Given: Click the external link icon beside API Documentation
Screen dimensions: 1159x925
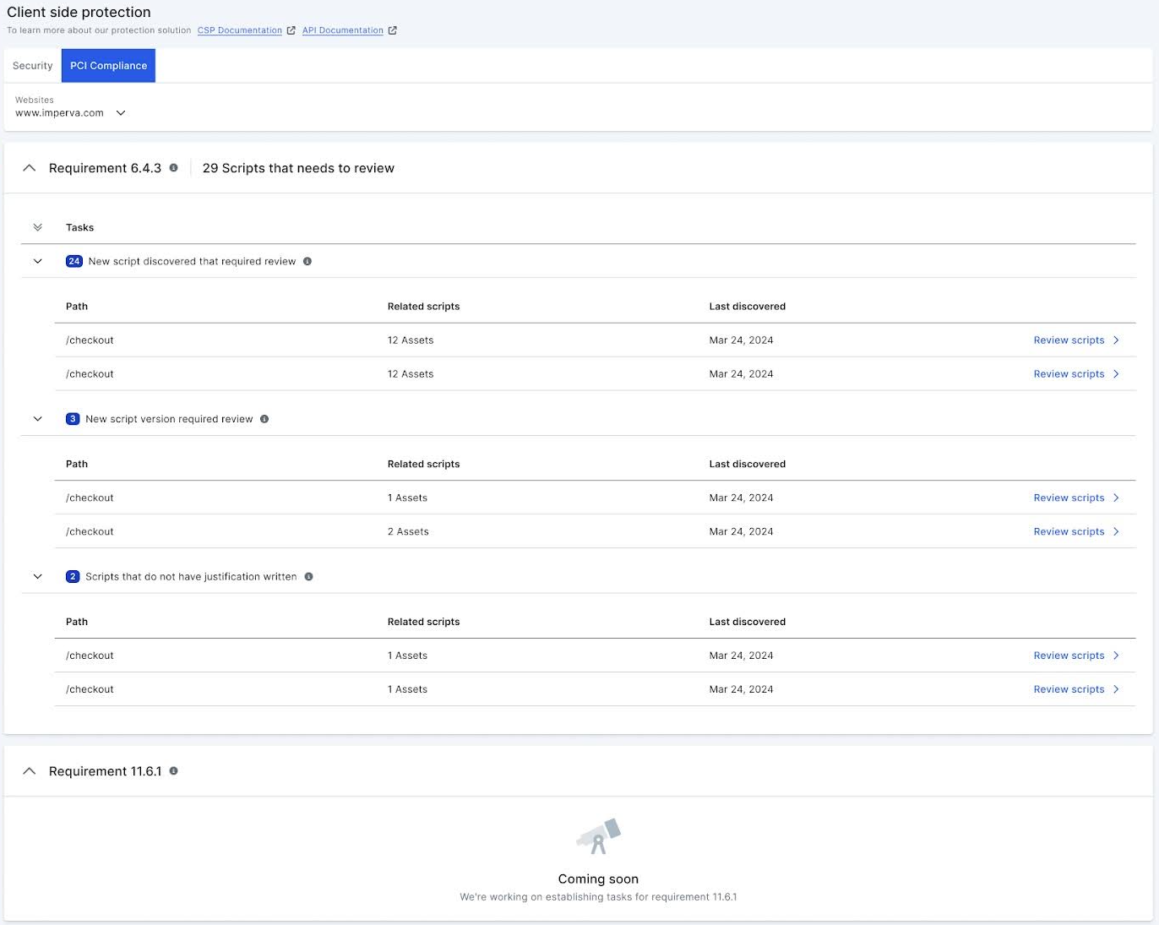Looking at the screenshot, I should pos(392,30).
